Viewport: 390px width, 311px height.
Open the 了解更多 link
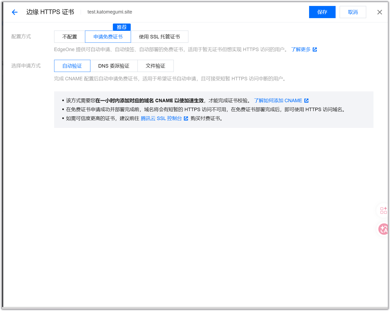click(x=304, y=49)
